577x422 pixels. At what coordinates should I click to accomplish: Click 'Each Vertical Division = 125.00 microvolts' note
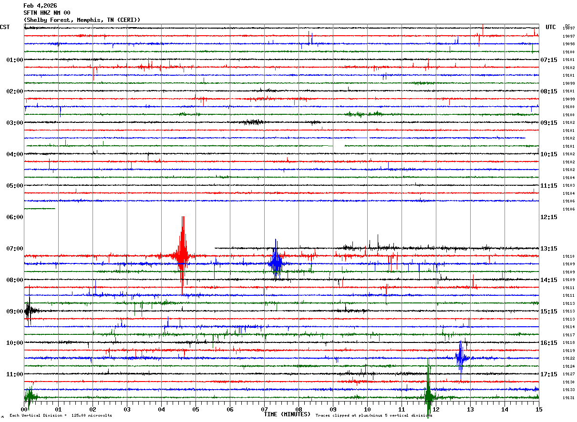click(61, 416)
